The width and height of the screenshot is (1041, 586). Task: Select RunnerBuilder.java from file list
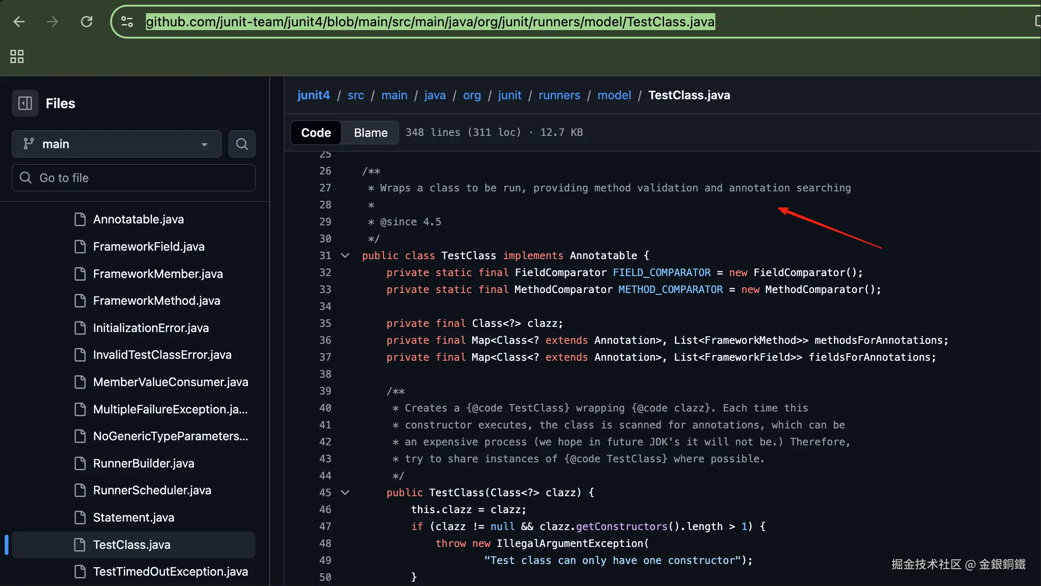(144, 463)
